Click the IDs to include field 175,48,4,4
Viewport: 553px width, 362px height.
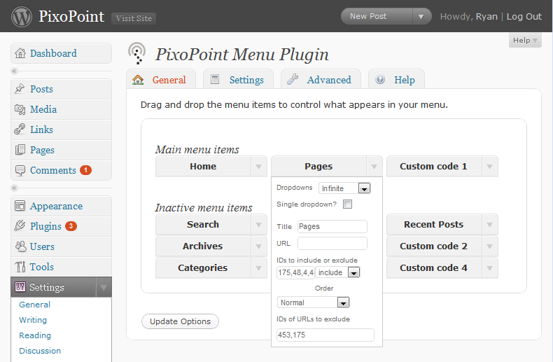point(295,272)
